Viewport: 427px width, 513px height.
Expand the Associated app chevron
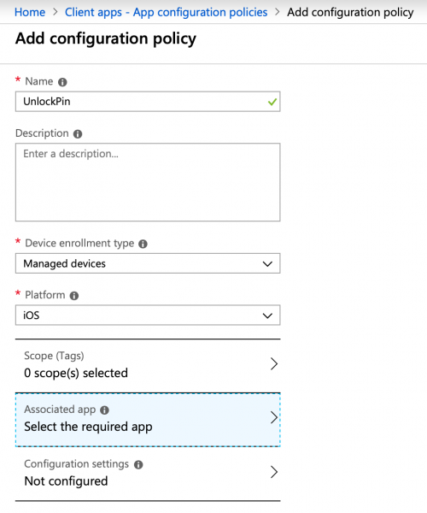[x=274, y=418]
